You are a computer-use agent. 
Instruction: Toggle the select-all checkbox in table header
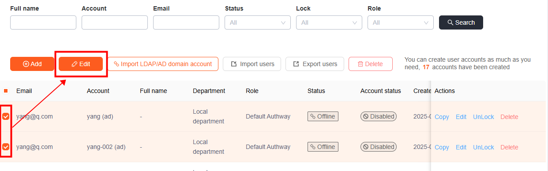6,91
